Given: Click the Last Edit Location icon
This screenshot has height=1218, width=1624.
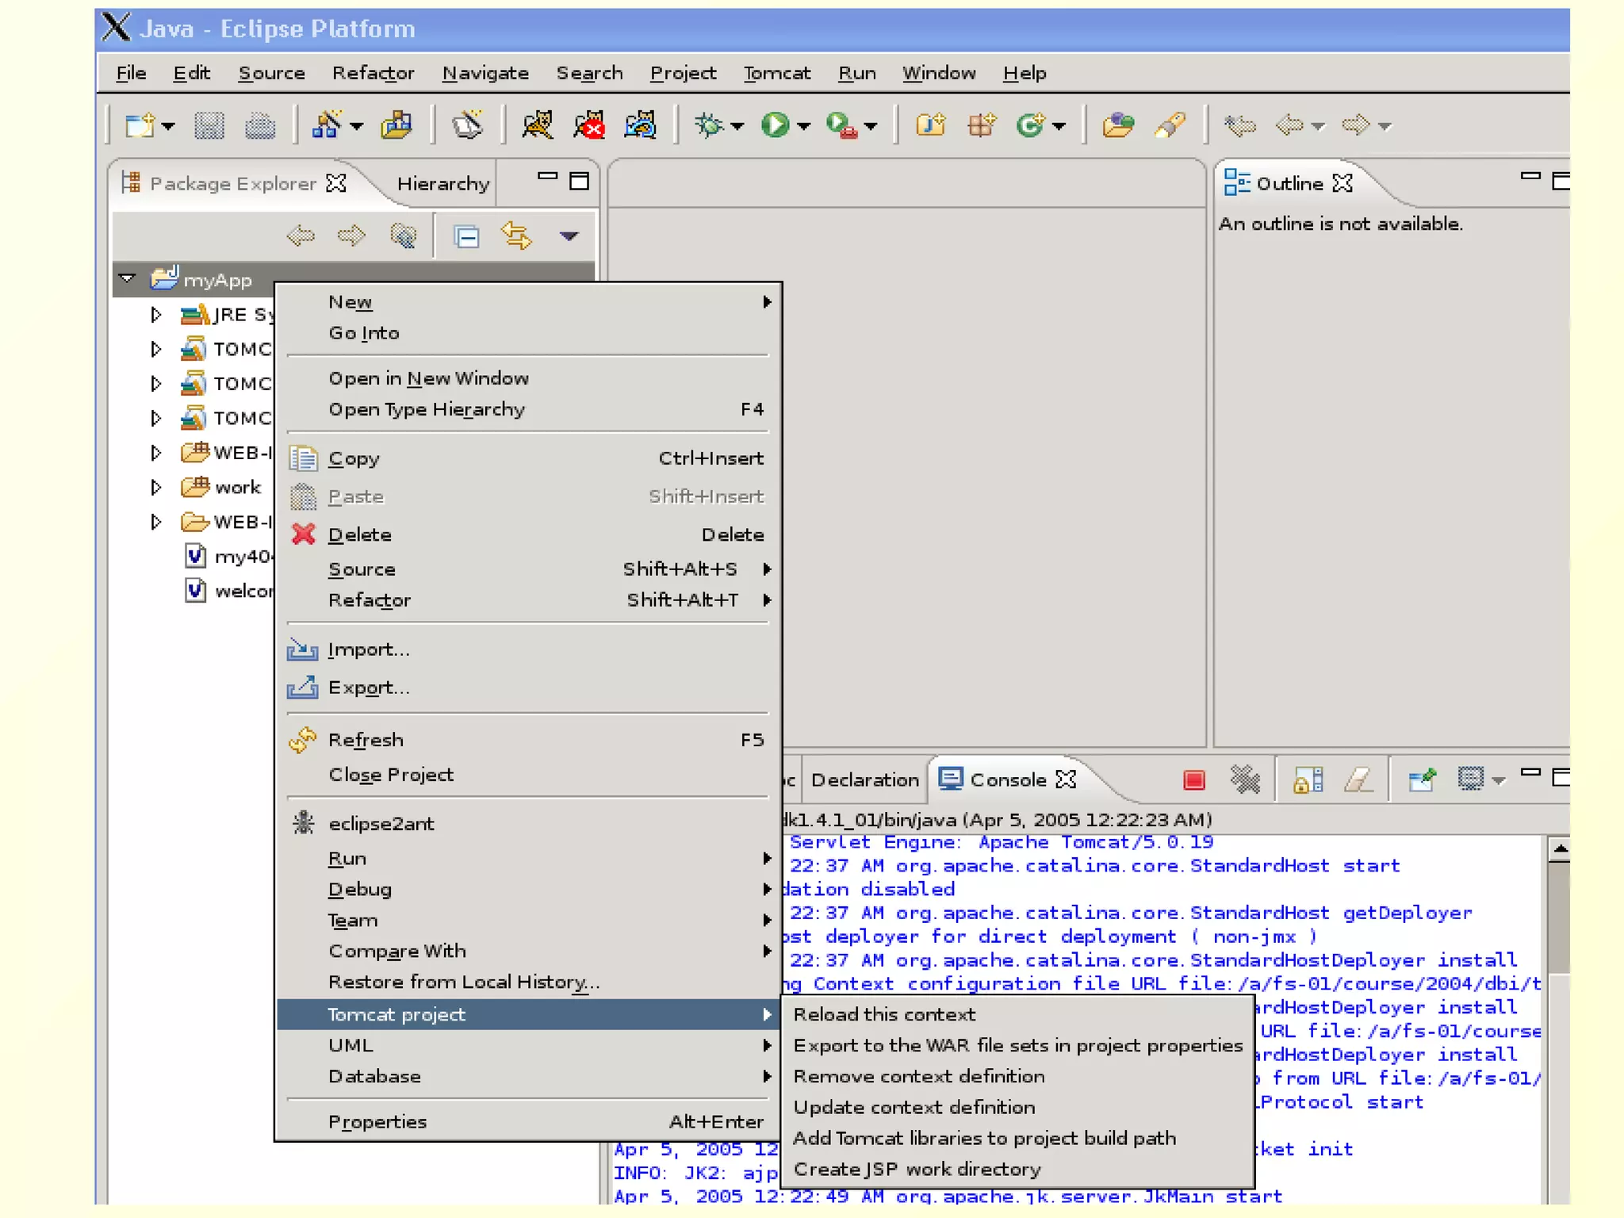Looking at the screenshot, I should tap(1239, 125).
